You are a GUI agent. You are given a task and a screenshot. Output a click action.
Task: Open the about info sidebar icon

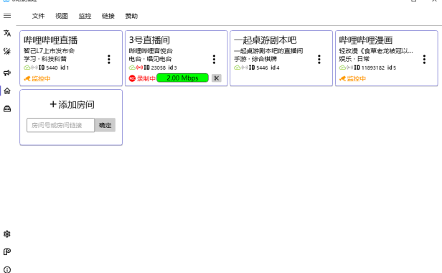7,269
